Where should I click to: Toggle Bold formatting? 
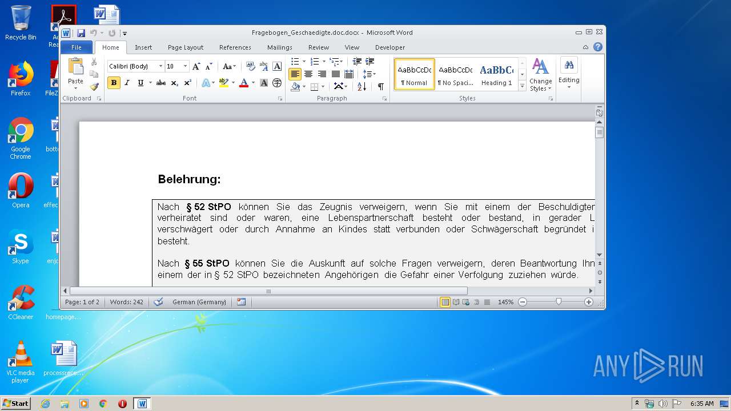114,83
